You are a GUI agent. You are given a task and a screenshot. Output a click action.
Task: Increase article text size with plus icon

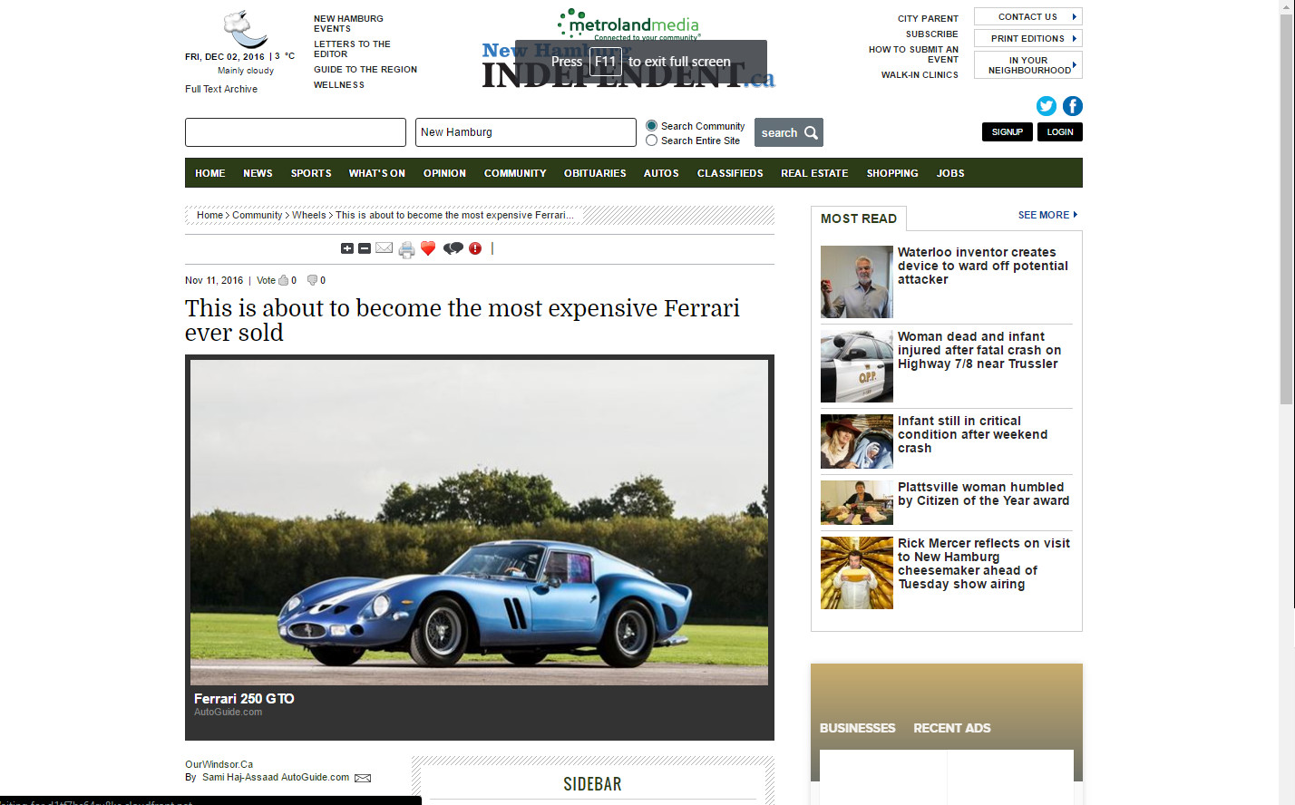point(346,248)
